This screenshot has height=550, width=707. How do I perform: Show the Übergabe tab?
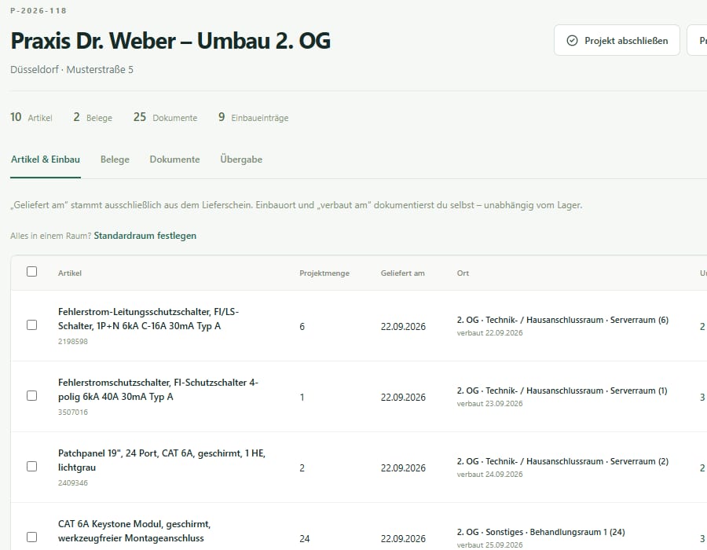(241, 159)
